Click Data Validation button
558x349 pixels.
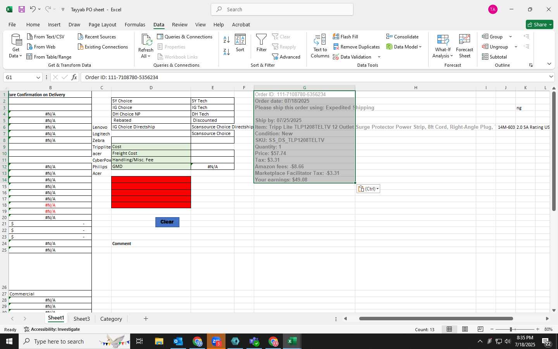(x=352, y=57)
